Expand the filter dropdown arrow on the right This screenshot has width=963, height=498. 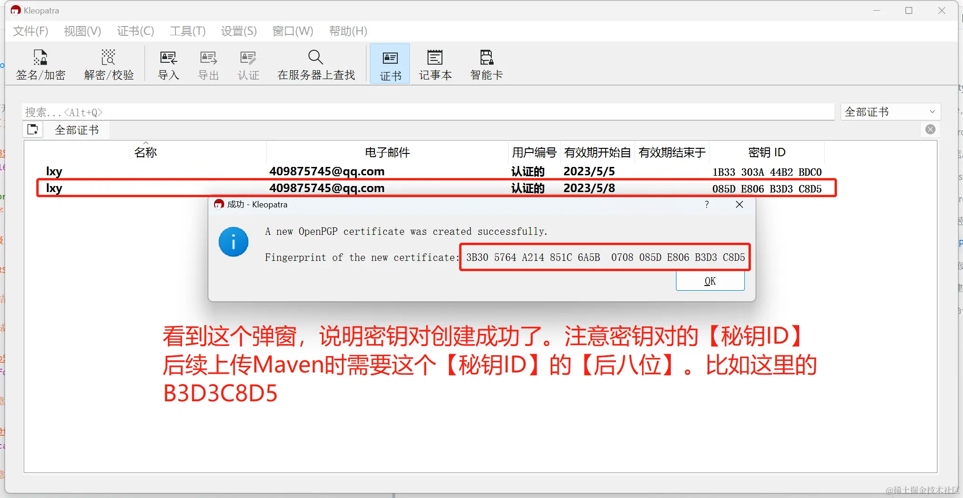(x=932, y=112)
